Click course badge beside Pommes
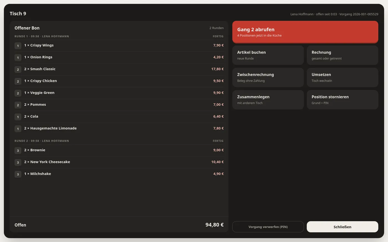Image resolution: width=388 pixels, height=242 pixels. click(18, 105)
